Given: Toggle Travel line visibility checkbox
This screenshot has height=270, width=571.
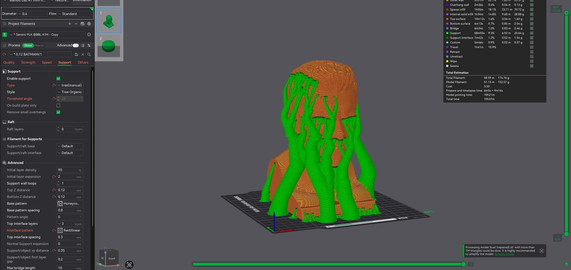Looking at the screenshot, I should coord(532,47).
